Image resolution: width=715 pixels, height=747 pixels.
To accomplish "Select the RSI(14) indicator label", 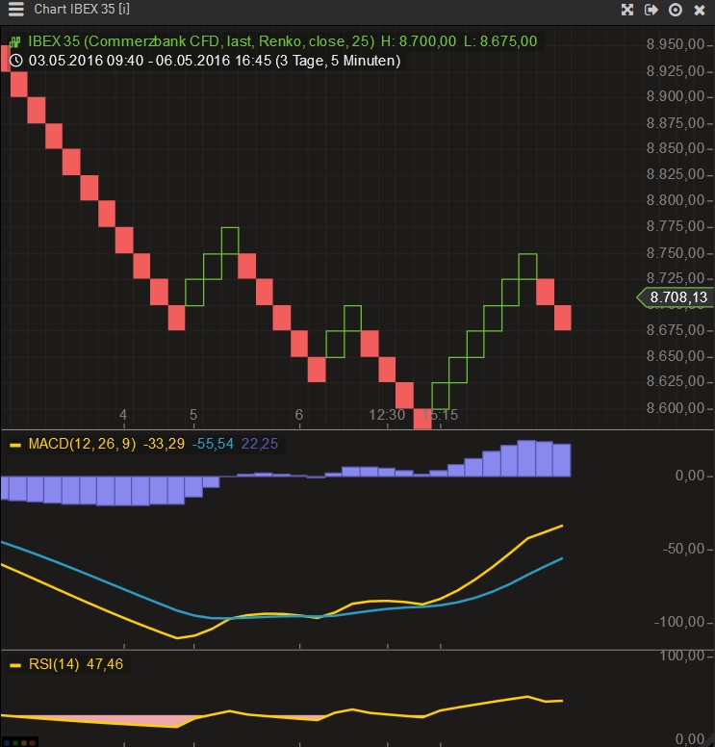I will point(54,663).
